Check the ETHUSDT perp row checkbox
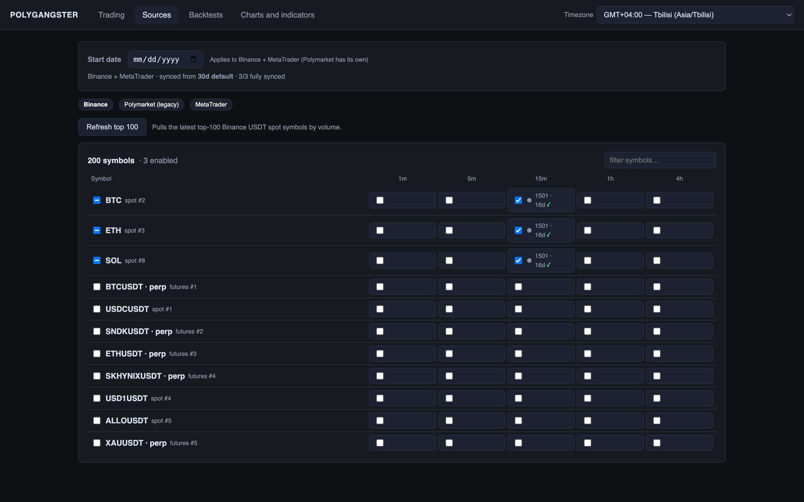This screenshot has width=804, height=502. coord(97,354)
